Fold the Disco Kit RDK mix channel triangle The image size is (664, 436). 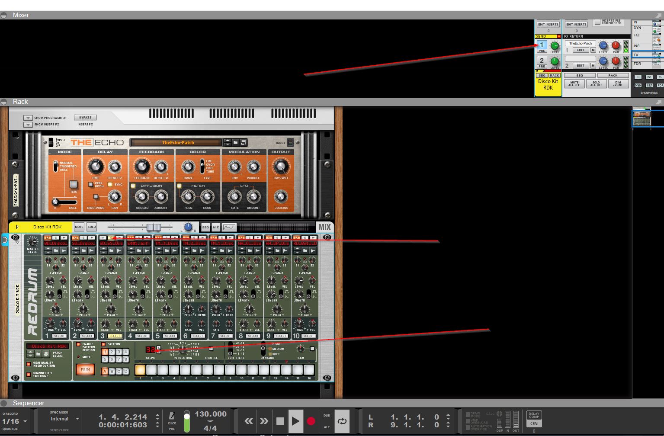coord(17,227)
